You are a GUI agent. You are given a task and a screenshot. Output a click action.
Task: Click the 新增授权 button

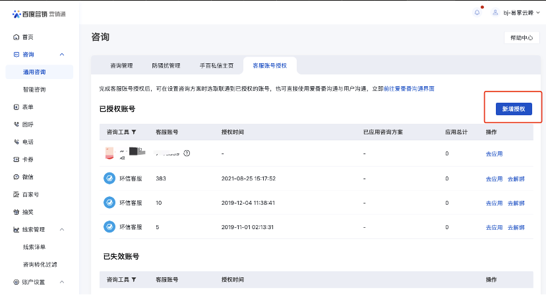(x=513, y=109)
